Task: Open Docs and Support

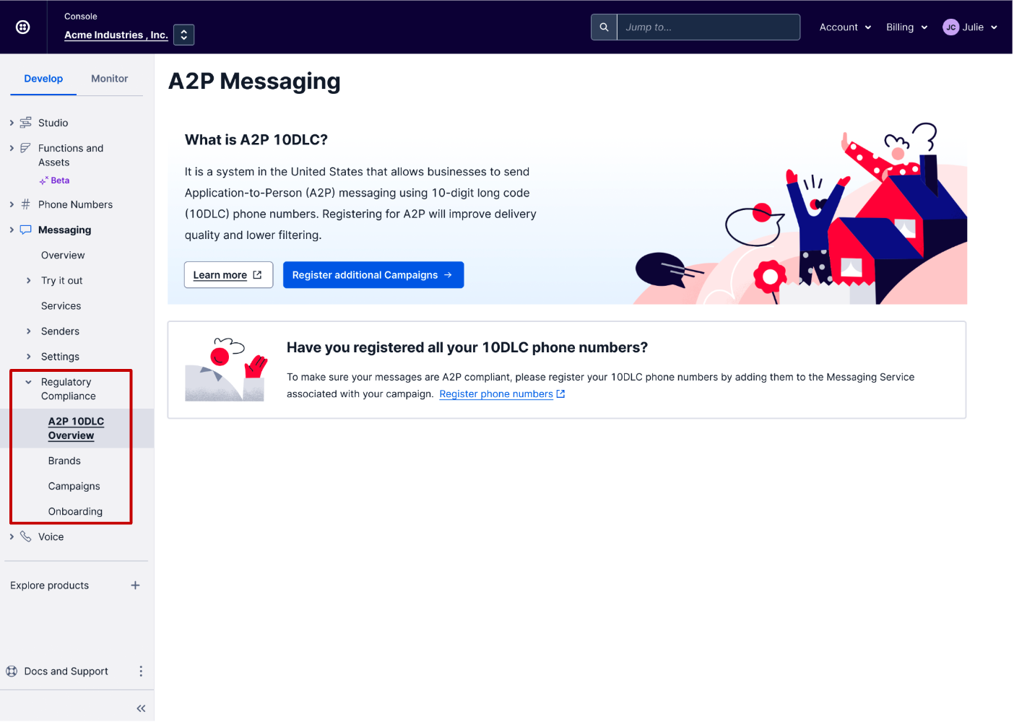Action: pyautogui.click(x=66, y=671)
